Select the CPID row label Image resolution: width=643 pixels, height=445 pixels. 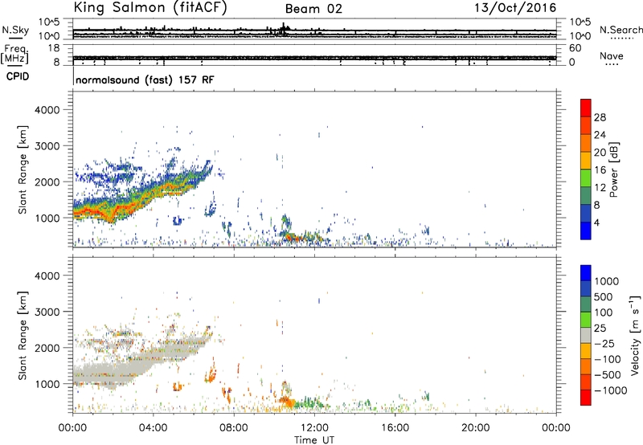pos(18,76)
